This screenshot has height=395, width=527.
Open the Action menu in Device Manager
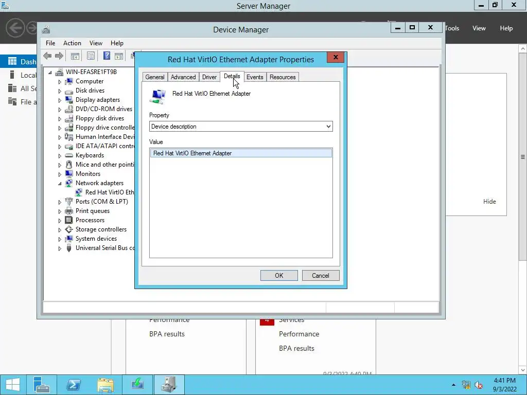(72, 43)
